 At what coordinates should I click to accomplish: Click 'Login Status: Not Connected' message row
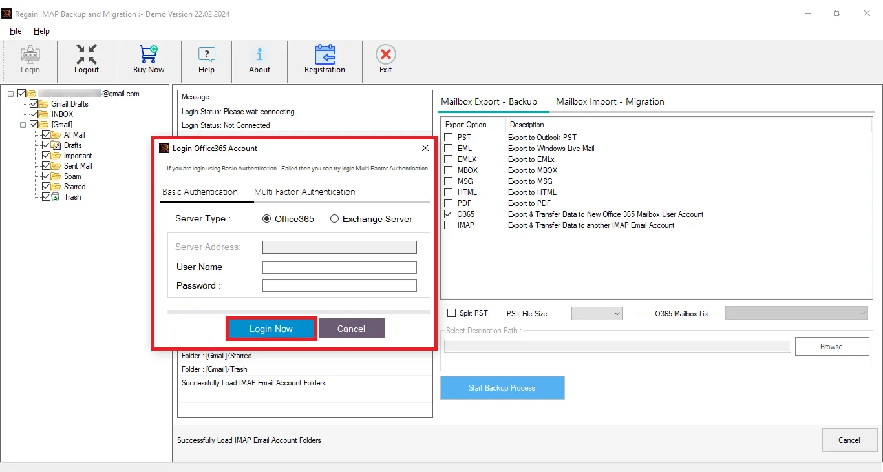pos(305,125)
